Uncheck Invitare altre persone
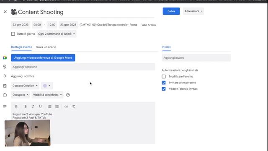This screenshot has height=151, width=268. click(x=164, y=83)
